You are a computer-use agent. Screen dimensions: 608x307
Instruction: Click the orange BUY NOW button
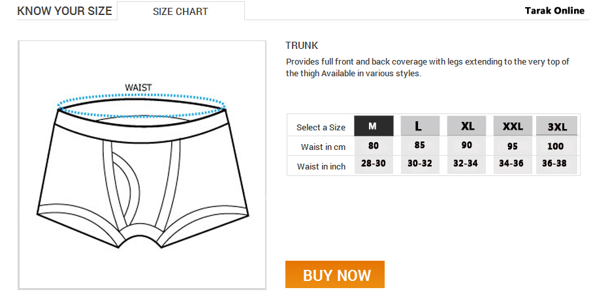click(335, 274)
